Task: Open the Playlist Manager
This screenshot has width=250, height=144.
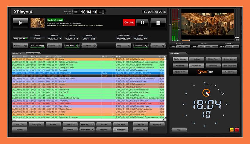Action: [x=180, y=59]
